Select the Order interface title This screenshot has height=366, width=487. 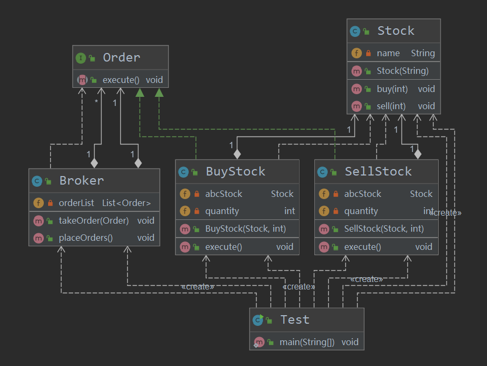pyautogui.click(x=121, y=57)
